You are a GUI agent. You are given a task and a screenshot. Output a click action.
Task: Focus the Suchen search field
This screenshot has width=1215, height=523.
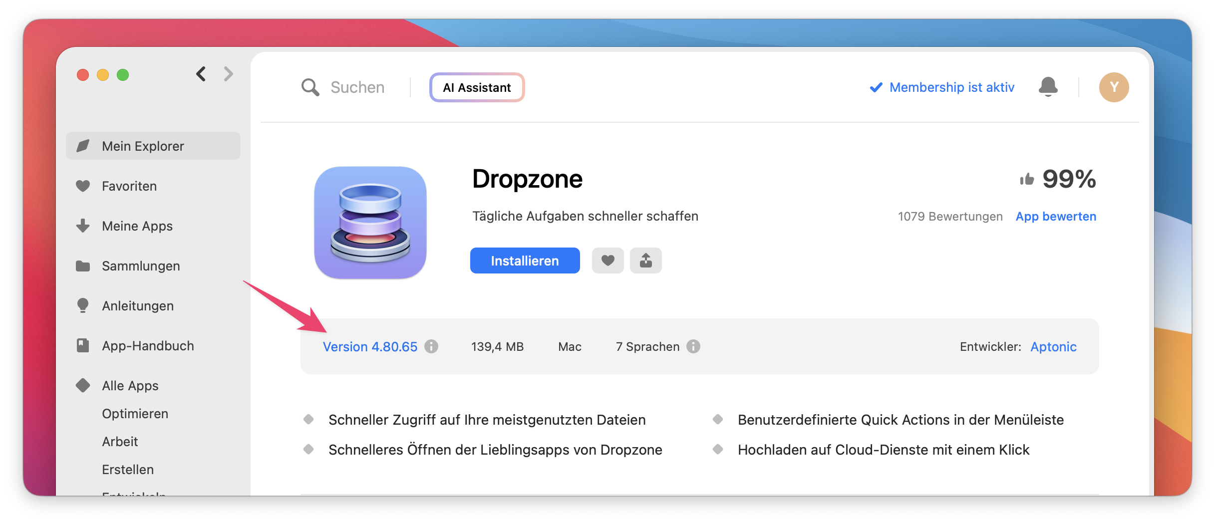point(357,87)
